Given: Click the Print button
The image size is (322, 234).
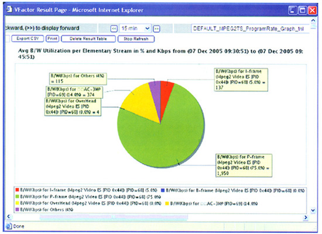Looking at the screenshot, I should click(52, 39).
